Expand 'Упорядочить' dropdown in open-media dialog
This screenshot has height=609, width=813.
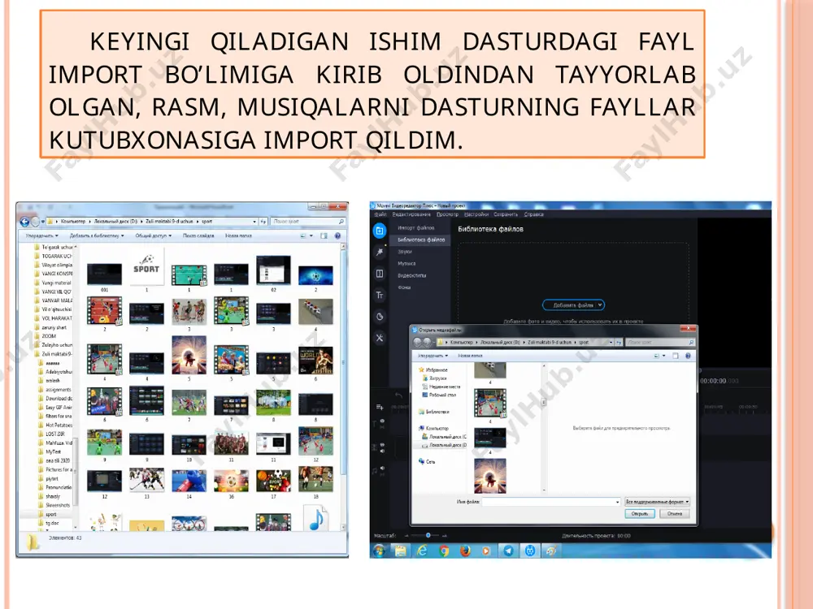433,356
